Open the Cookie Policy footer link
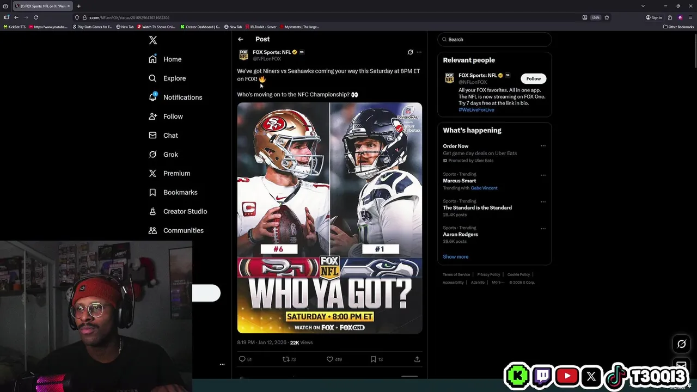 point(518,274)
